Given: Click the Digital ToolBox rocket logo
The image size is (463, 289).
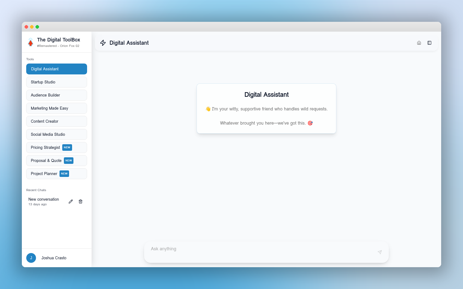Looking at the screenshot, I should click(31, 42).
